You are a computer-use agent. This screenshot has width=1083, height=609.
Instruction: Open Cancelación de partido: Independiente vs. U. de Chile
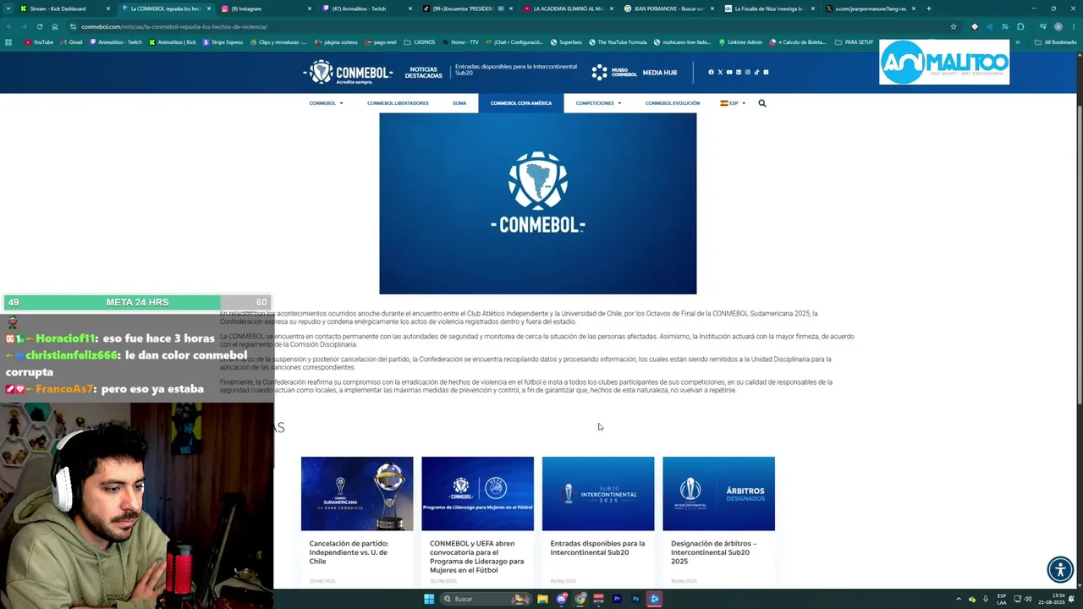click(349, 552)
